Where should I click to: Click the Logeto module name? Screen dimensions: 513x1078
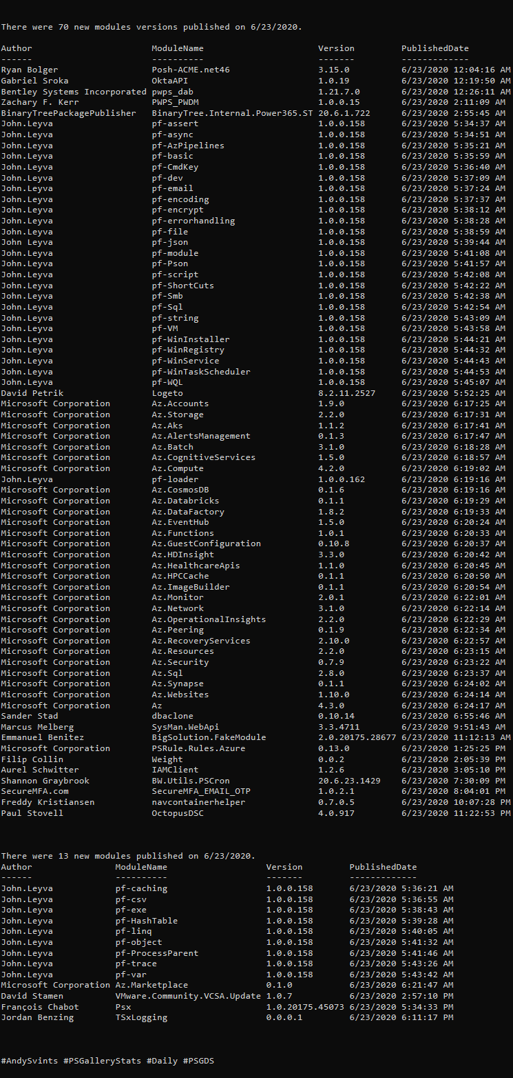tap(167, 393)
